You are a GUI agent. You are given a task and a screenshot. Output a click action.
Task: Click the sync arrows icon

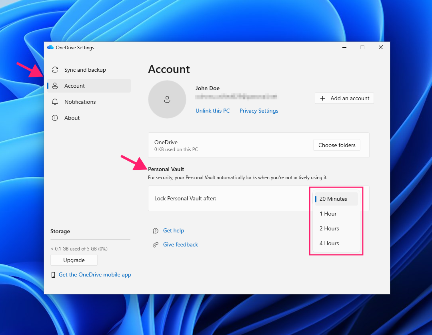(x=55, y=70)
